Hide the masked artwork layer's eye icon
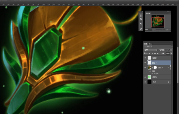Screen dimensions: 179x114 (145, 68)
